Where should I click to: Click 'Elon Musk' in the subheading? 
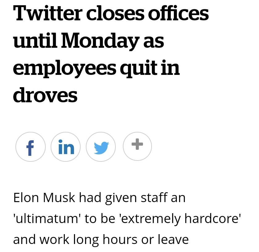pos(44,197)
